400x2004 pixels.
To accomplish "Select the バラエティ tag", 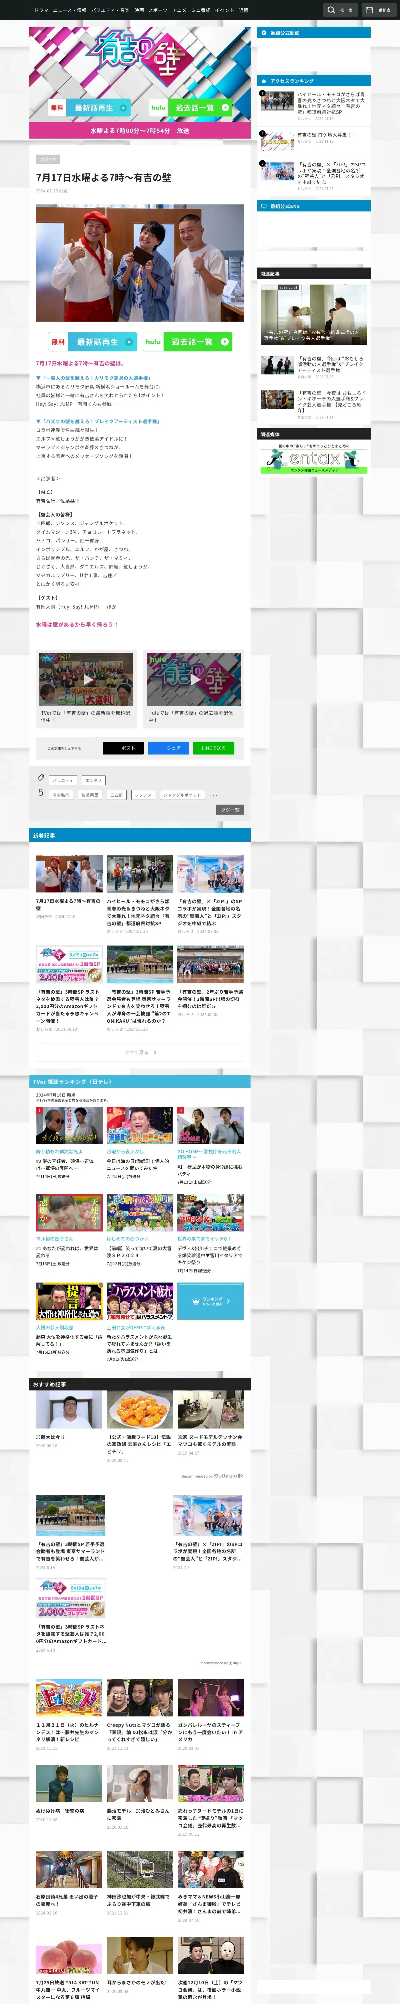I will pos(63,780).
